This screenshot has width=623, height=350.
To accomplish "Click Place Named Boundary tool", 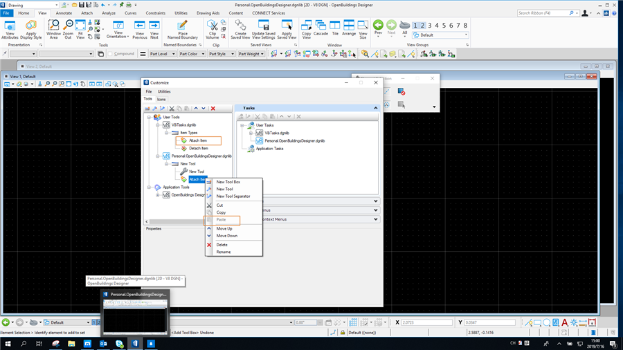I will (x=182, y=30).
